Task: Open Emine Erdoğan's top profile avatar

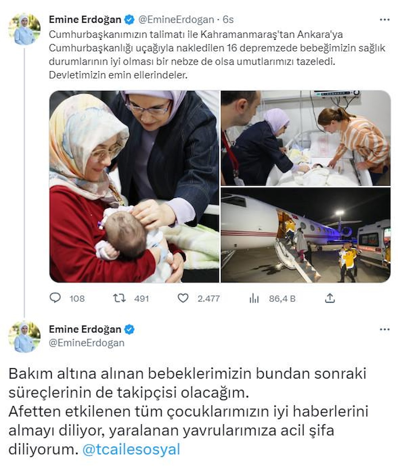Action: [25, 29]
